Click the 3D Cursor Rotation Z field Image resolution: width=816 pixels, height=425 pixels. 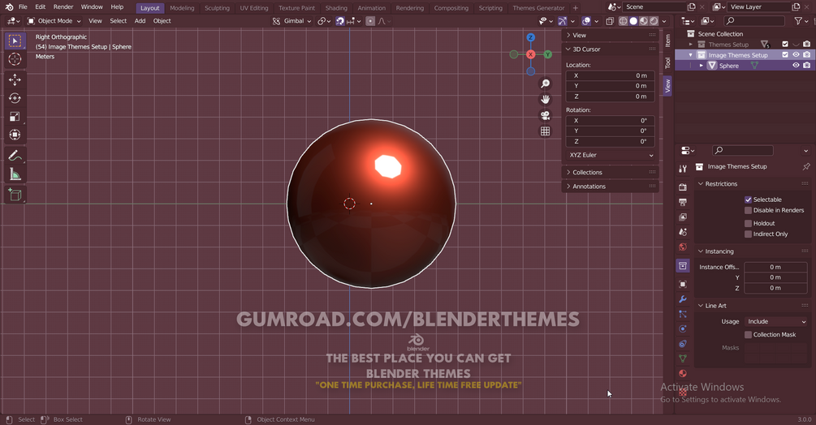click(x=610, y=141)
